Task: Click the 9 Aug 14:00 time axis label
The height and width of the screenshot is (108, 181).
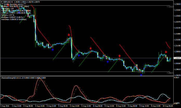Action: (142, 106)
